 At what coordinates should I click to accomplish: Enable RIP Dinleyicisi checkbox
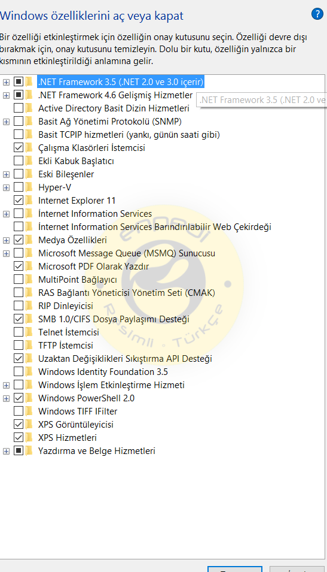[x=18, y=305]
